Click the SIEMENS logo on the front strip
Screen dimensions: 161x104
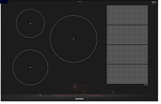click(x=79, y=99)
